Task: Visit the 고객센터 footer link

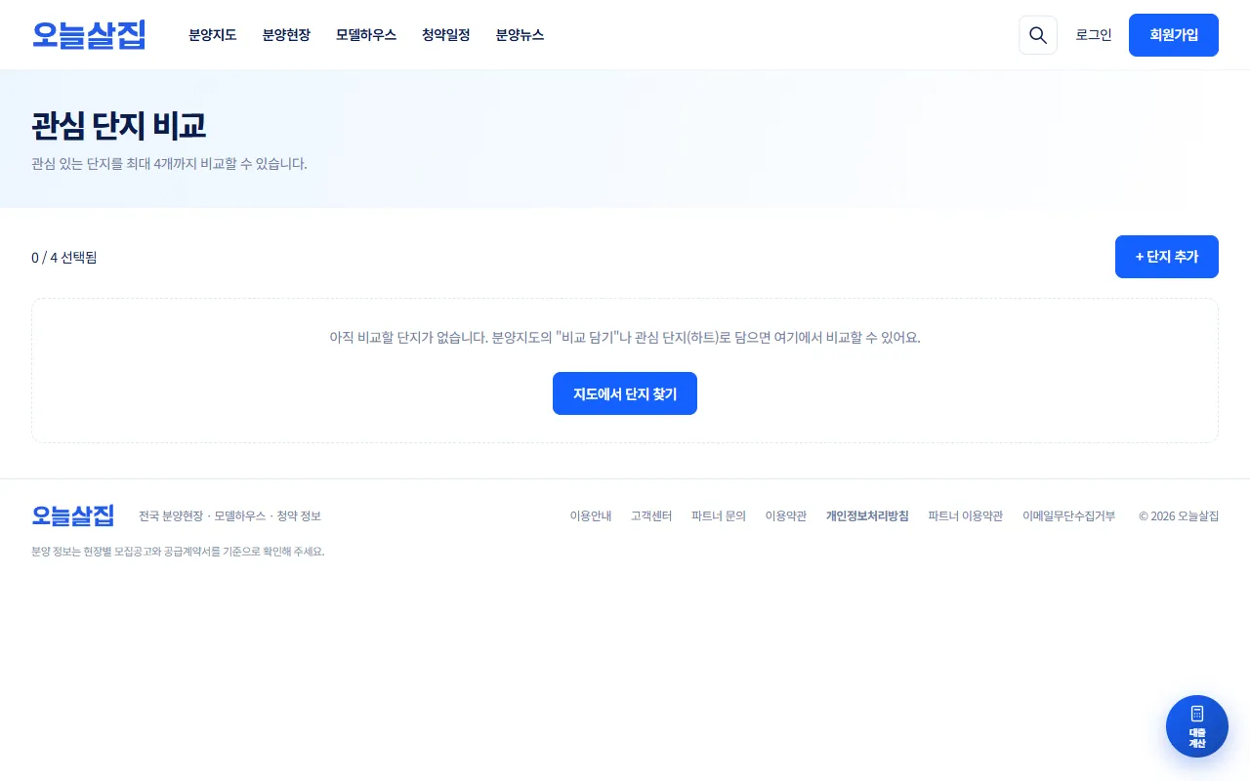Action: [651, 515]
